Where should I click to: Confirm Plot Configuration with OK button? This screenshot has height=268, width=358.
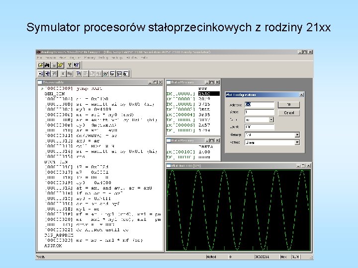[289, 105]
